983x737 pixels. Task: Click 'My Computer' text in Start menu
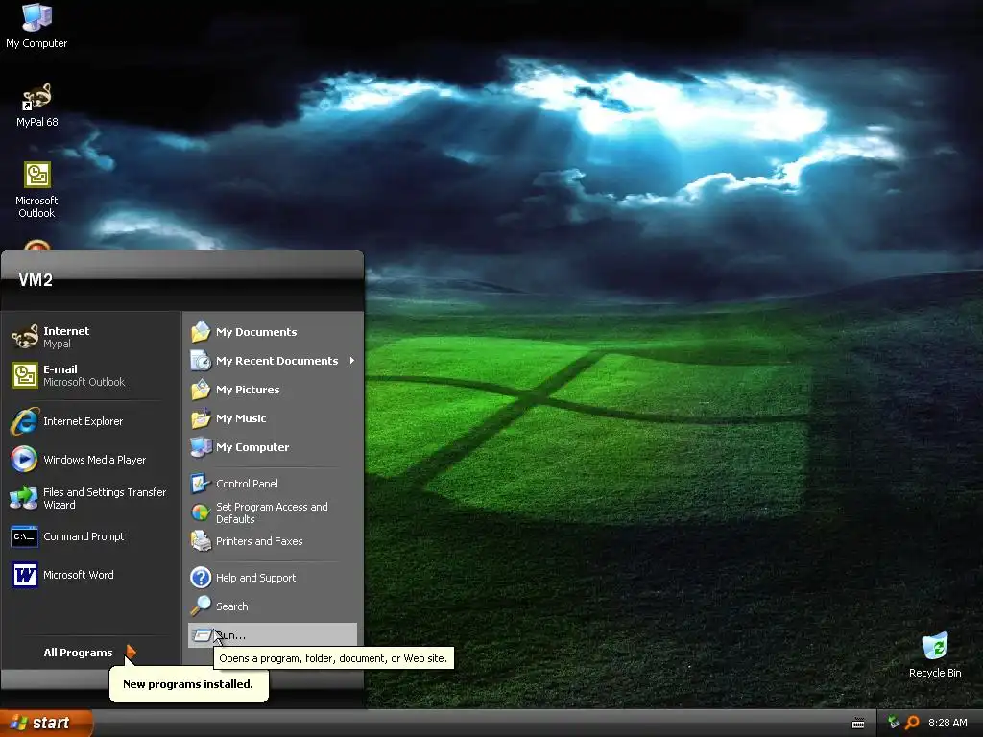coord(252,447)
